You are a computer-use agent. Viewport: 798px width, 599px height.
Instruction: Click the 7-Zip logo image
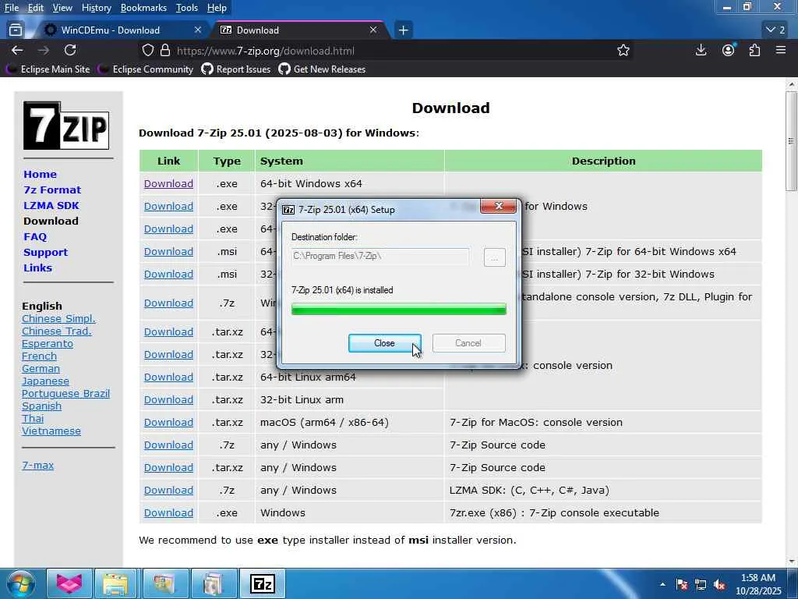66,126
